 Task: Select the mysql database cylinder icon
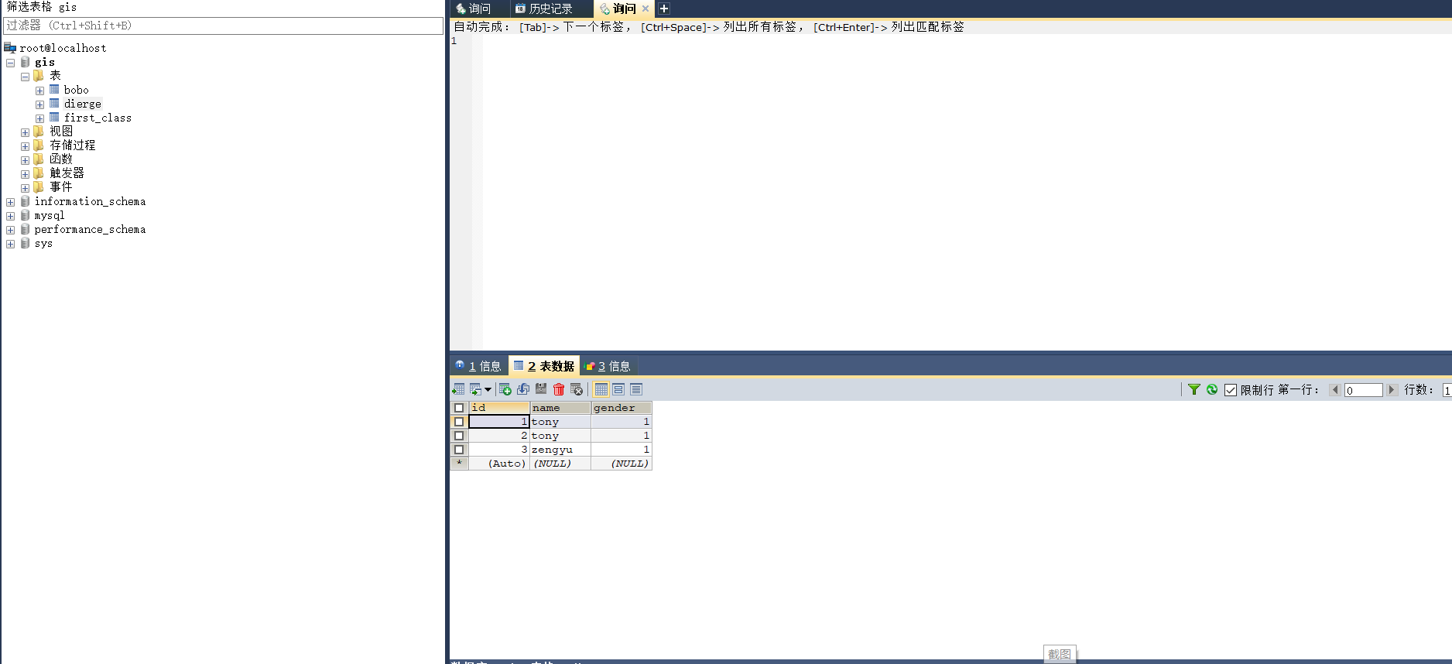(x=25, y=215)
